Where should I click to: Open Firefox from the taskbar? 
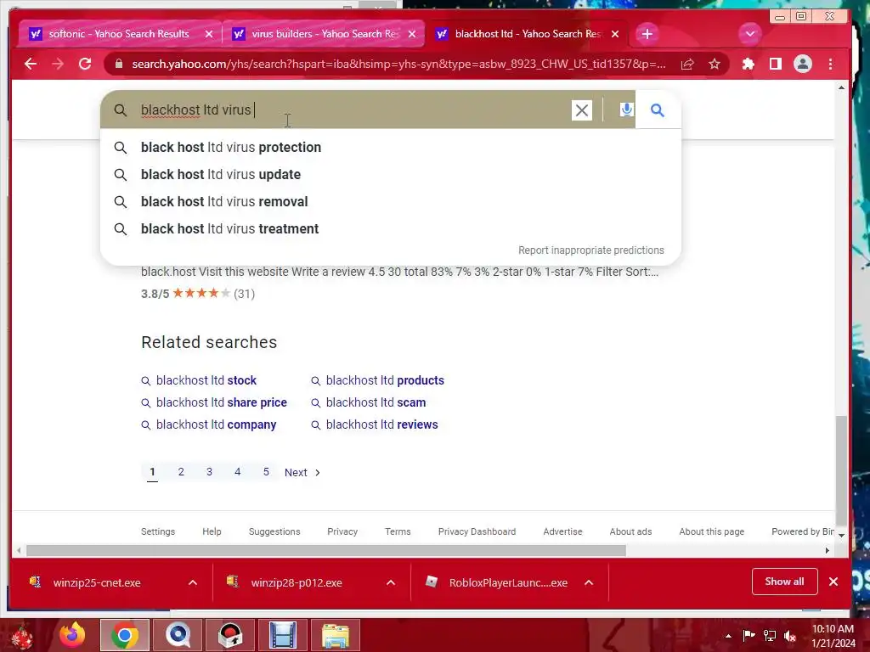click(73, 635)
